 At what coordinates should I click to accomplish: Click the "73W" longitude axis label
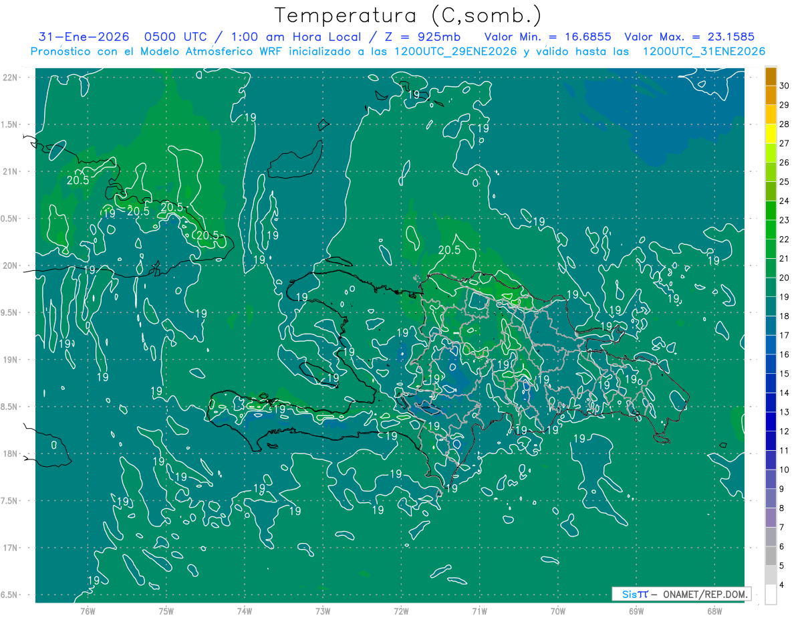click(323, 612)
